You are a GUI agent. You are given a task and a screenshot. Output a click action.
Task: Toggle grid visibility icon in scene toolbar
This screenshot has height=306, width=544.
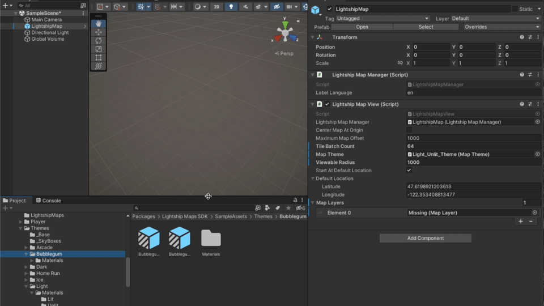click(x=141, y=7)
